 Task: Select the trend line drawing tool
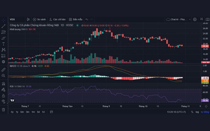(3, 26)
